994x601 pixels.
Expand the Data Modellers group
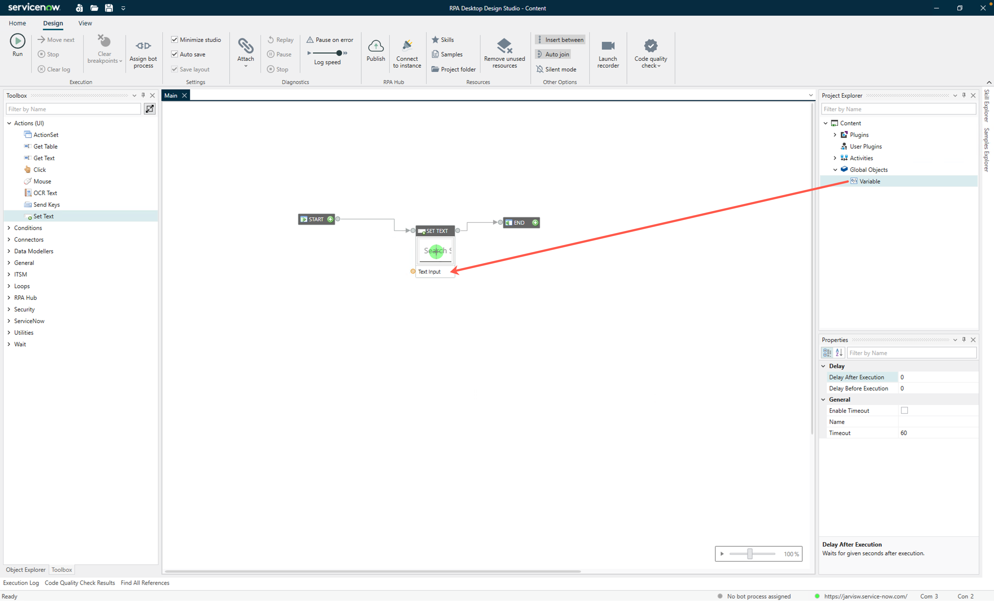[x=9, y=252]
